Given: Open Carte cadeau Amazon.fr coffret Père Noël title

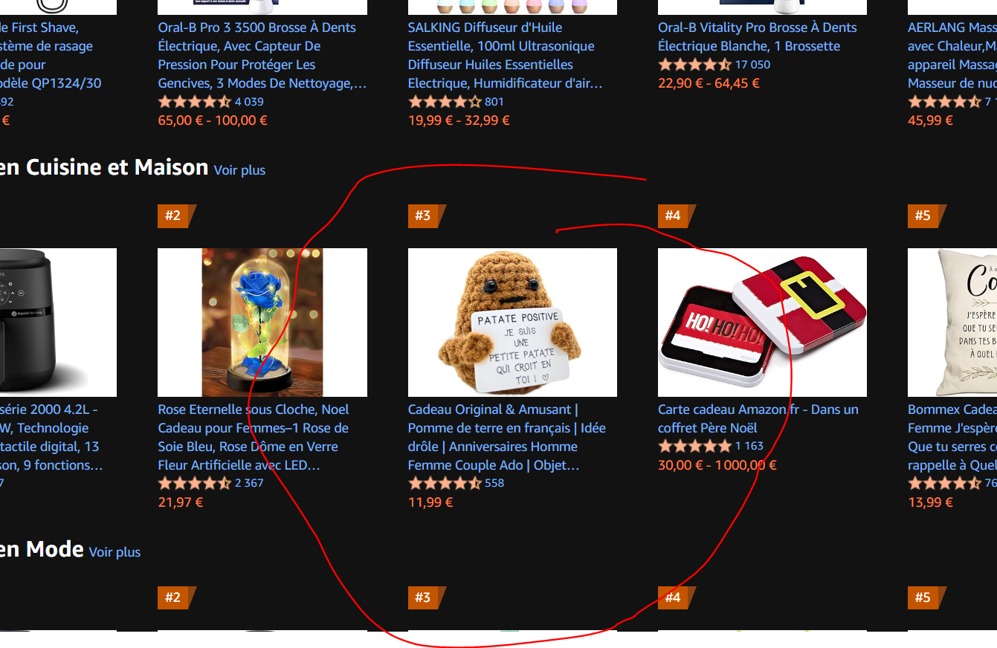Looking at the screenshot, I should click(x=758, y=418).
